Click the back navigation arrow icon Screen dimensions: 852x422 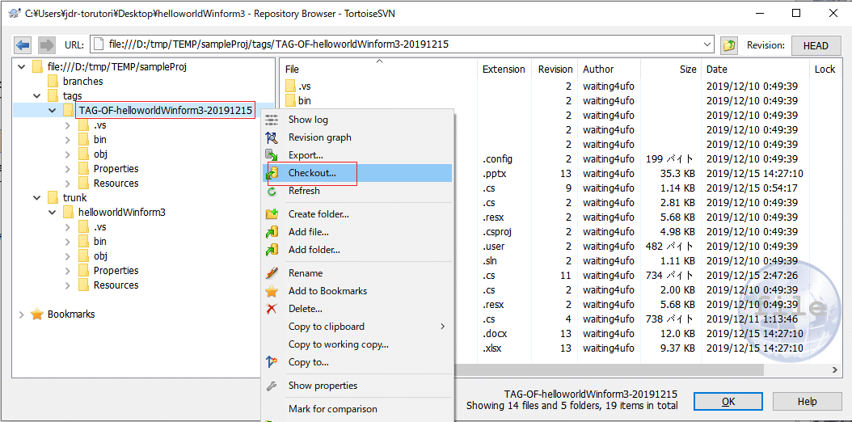23,45
